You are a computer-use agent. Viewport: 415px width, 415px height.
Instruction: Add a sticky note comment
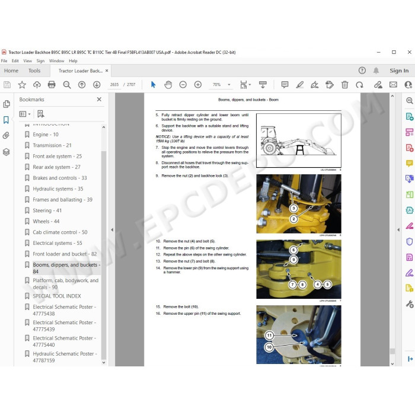[x=285, y=85]
